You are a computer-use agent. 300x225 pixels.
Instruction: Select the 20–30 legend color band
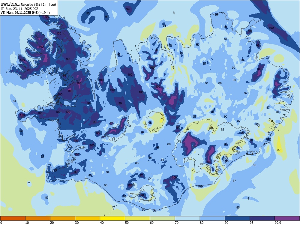[x=63, y=218]
